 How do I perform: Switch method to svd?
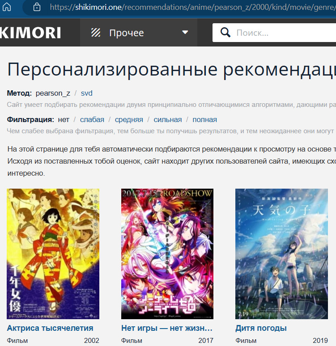(86, 93)
